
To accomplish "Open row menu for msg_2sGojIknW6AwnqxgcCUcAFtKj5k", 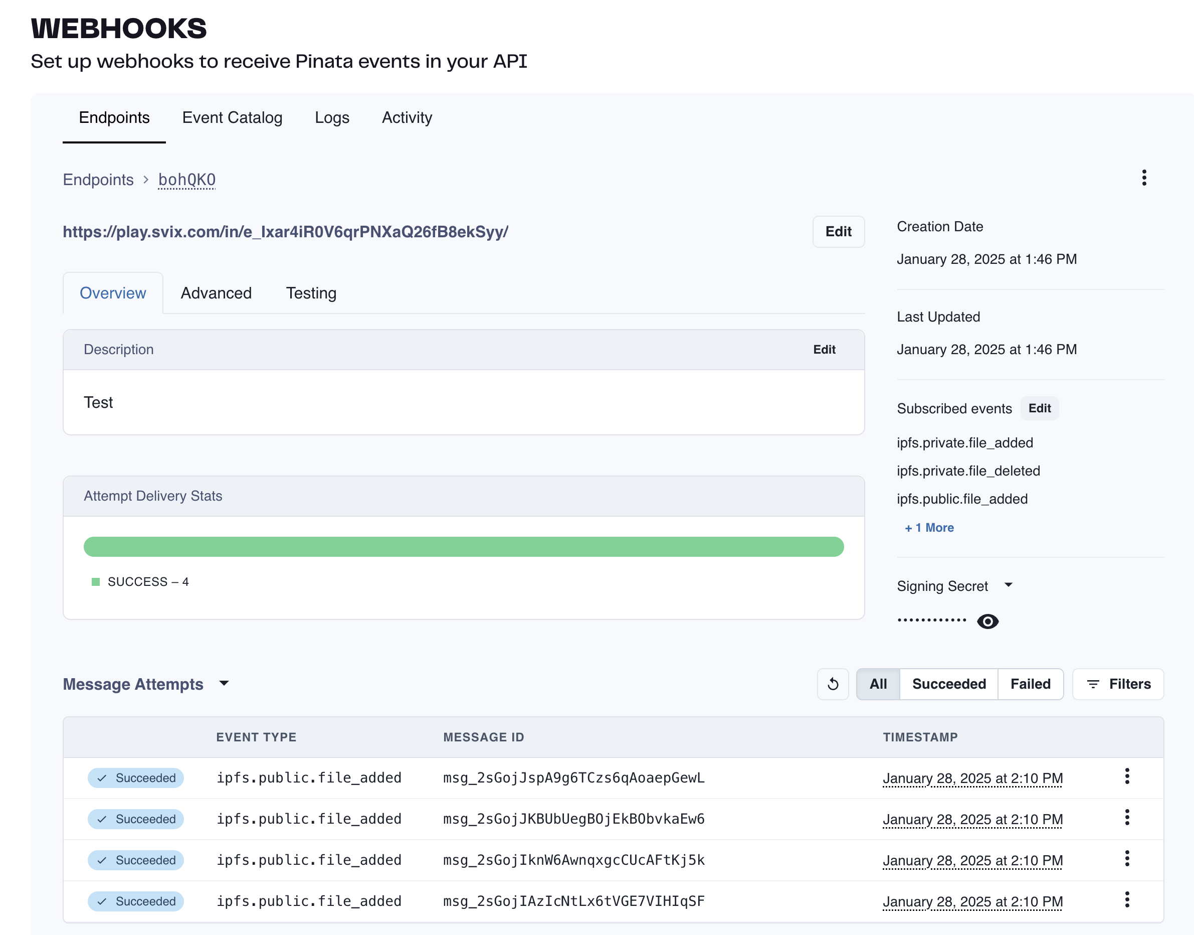I will [x=1127, y=858].
